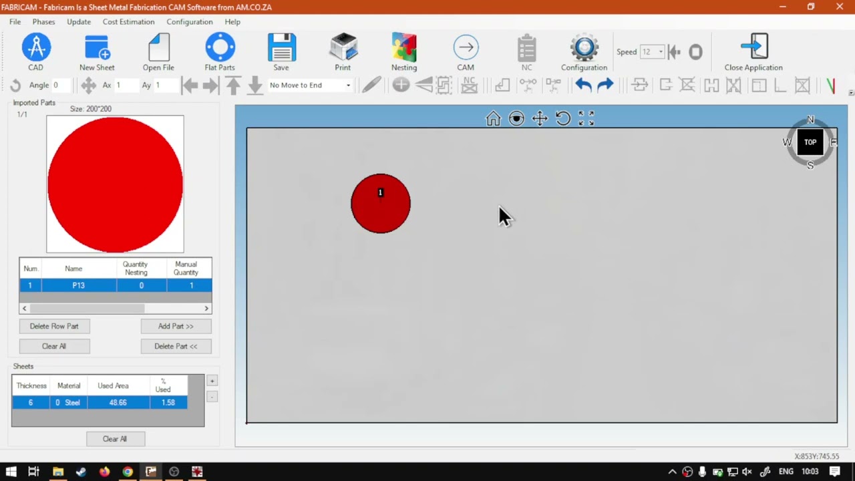Click Close Application icon
Image resolution: width=855 pixels, height=481 pixels.
click(754, 47)
